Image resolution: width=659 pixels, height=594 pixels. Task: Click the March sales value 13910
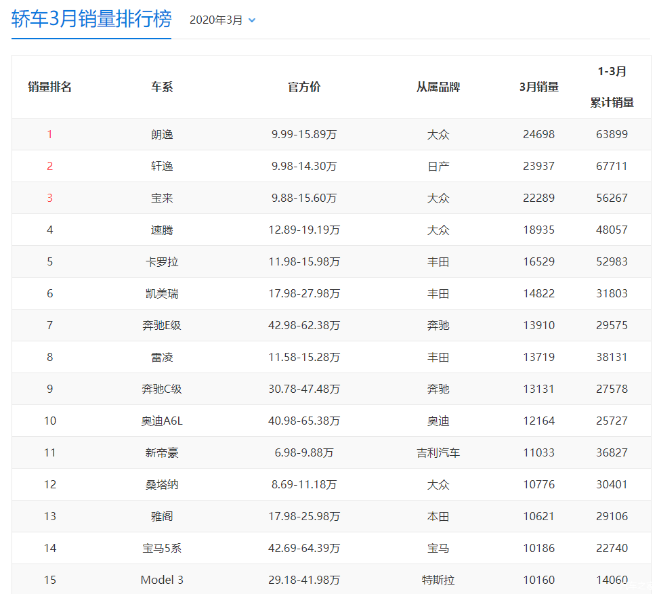(539, 325)
